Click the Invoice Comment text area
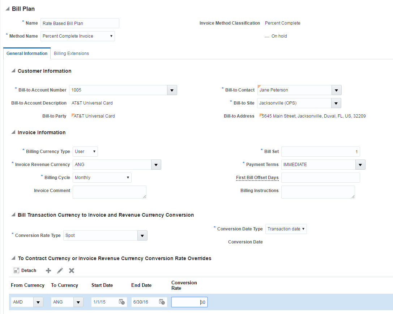The image size is (393, 314). pos(109,192)
